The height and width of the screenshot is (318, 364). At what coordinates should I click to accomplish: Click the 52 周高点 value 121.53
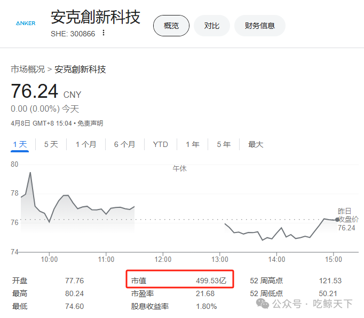click(330, 281)
